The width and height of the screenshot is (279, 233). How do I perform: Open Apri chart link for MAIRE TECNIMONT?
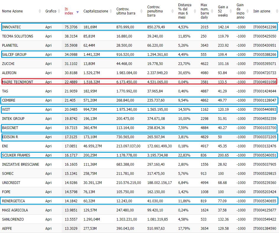48,82
